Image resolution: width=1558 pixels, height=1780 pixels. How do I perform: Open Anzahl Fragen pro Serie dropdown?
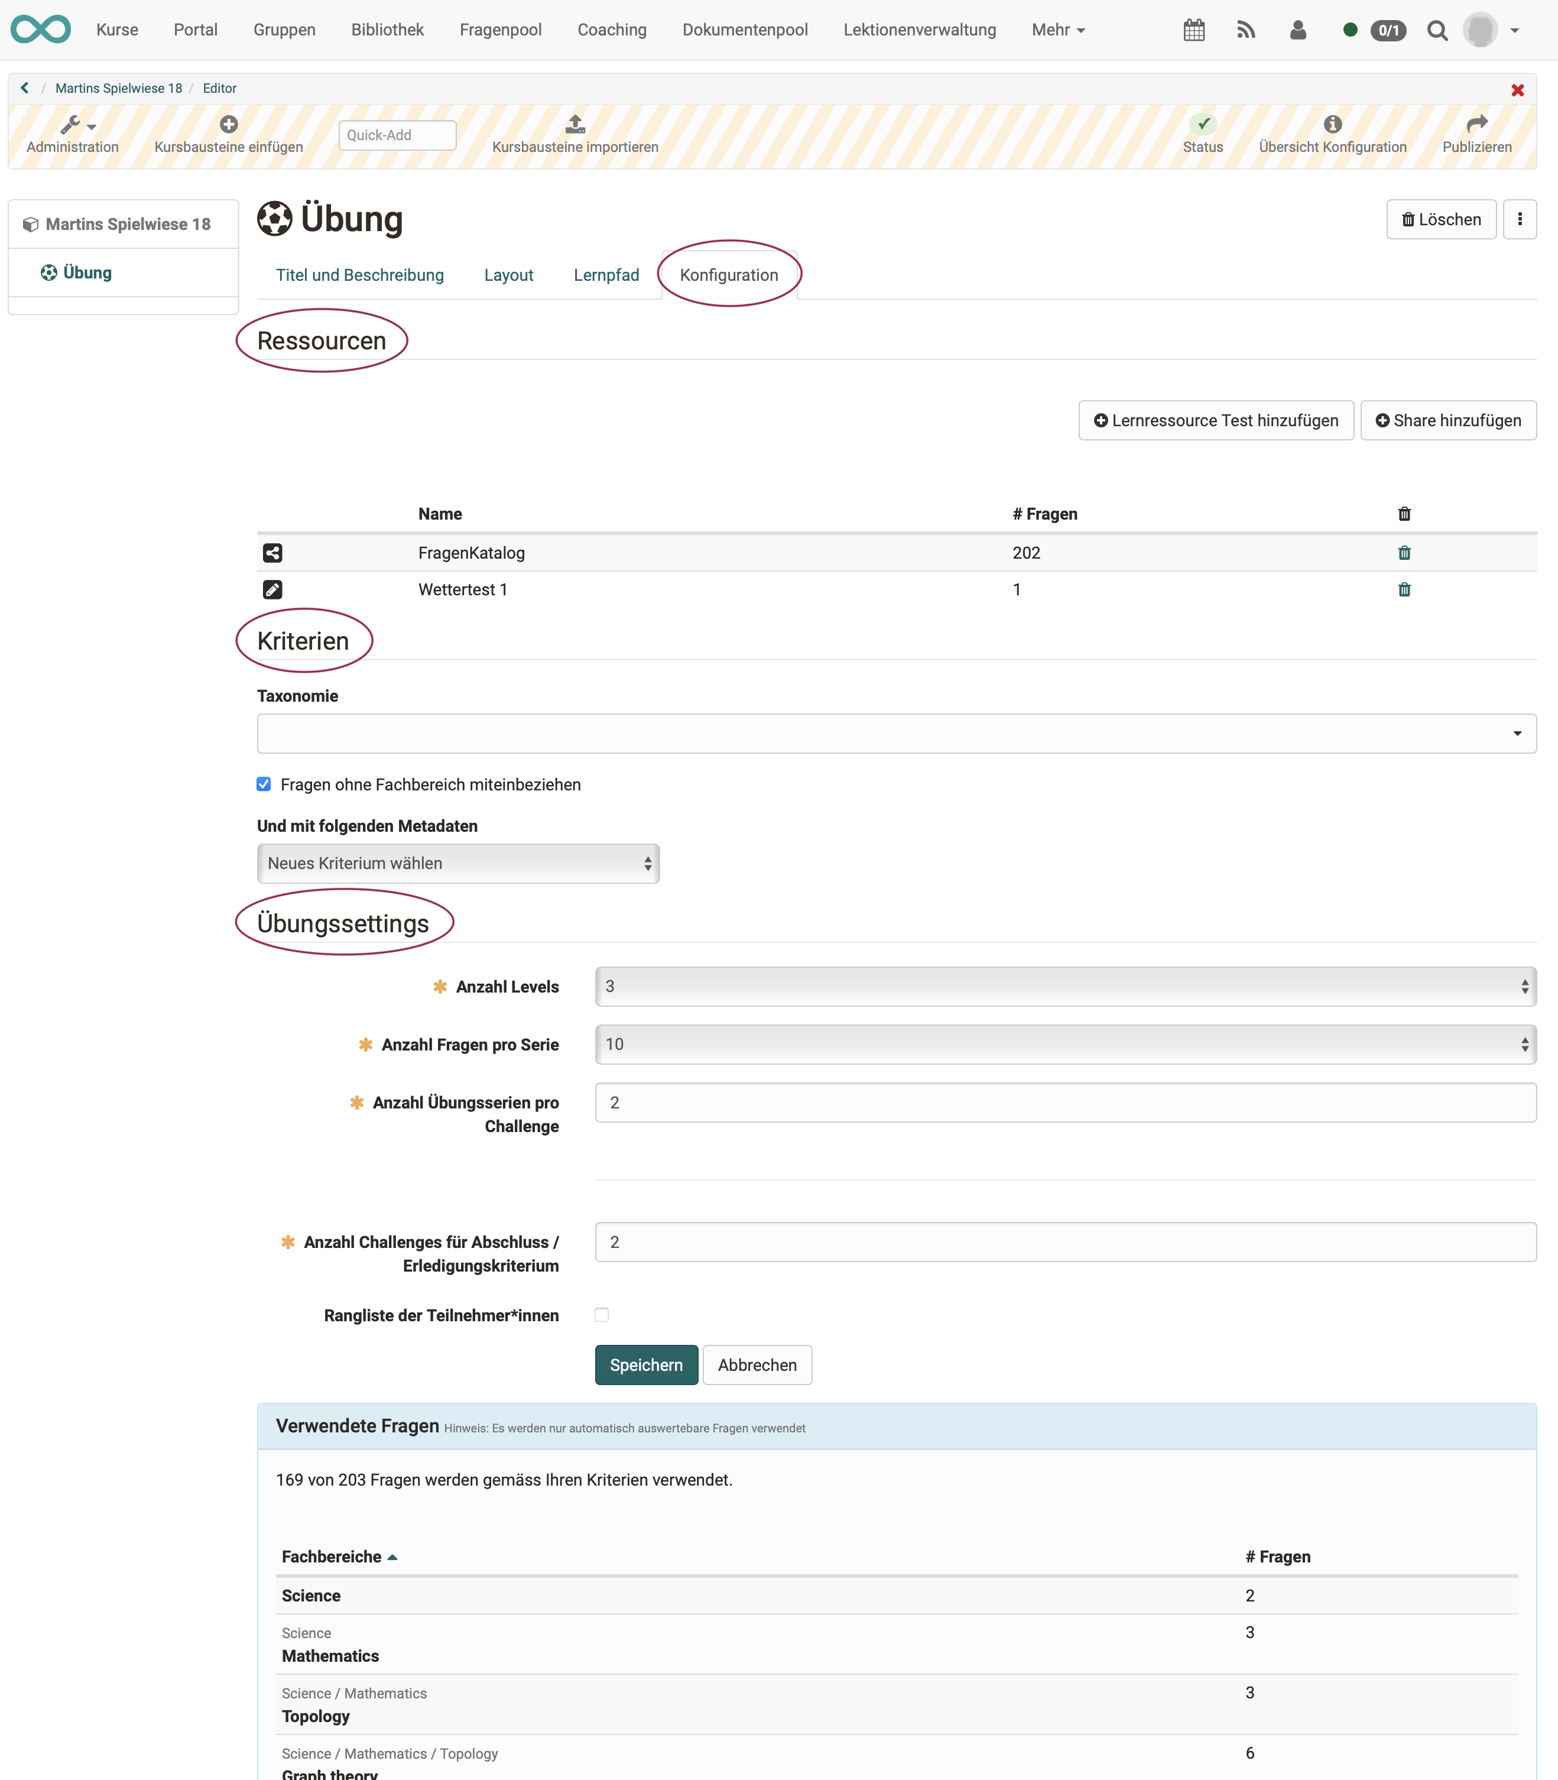[x=1065, y=1045]
